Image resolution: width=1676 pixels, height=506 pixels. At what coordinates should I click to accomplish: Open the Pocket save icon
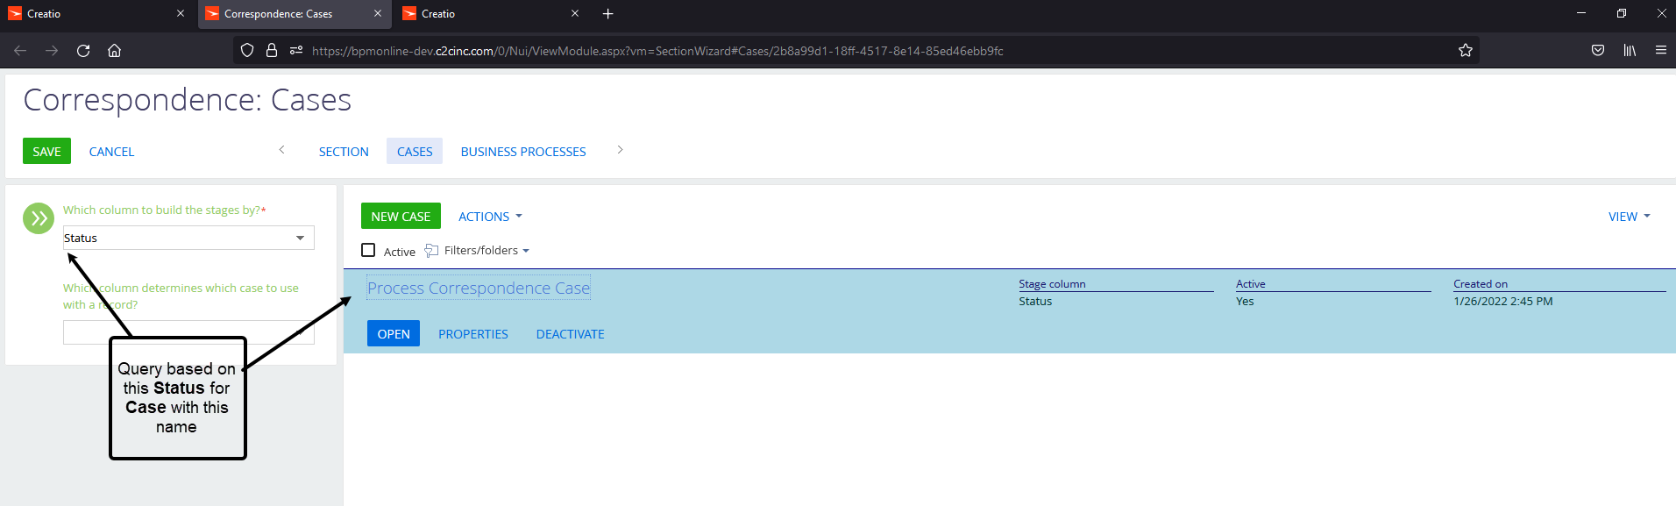coord(1598,51)
